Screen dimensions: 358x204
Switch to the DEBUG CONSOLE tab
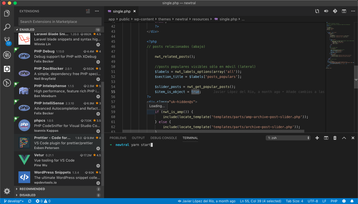(x=164, y=138)
